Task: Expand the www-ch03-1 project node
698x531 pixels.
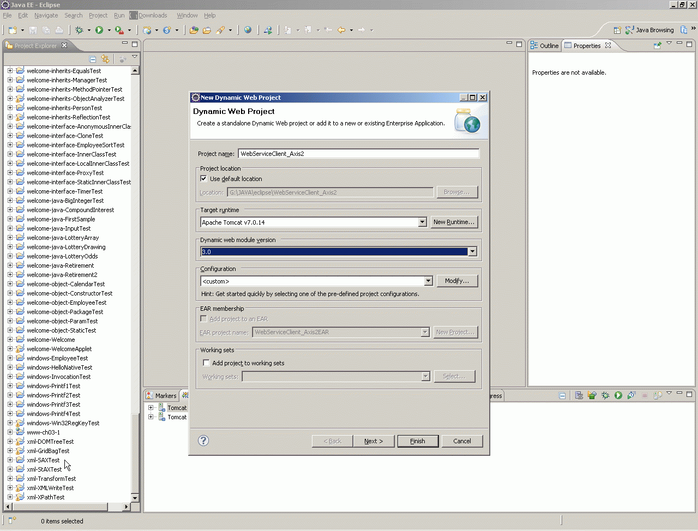Action: tap(10, 432)
